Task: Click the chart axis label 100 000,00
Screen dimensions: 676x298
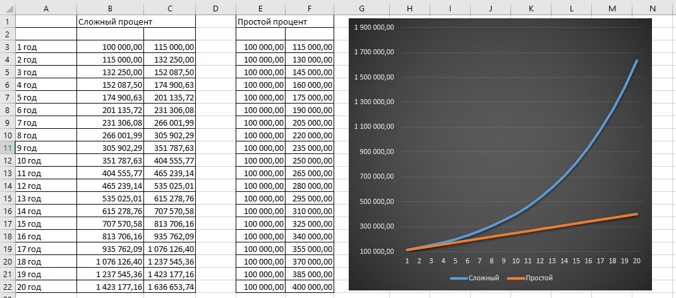Action: pos(378,251)
